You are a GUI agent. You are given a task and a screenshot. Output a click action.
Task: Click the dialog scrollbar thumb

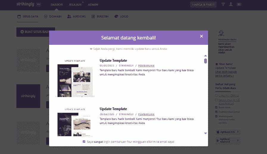pyautogui.click(x=205, y=61)
